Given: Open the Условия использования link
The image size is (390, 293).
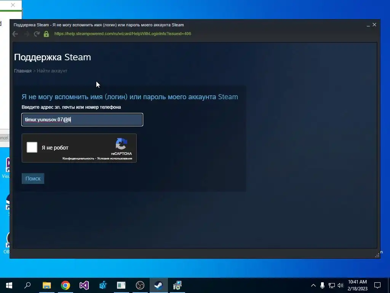Looking at the screenshot, I should click(114, 158).
